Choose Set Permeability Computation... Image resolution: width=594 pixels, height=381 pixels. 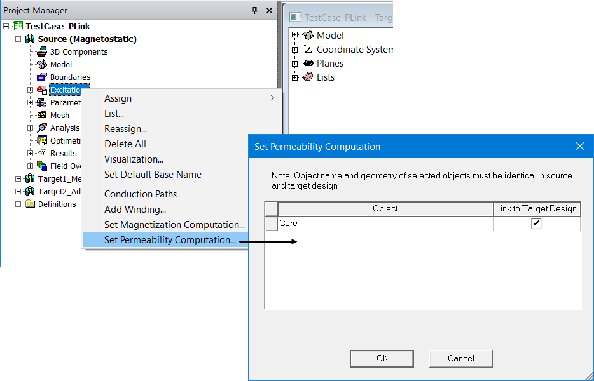click(165, 240)
